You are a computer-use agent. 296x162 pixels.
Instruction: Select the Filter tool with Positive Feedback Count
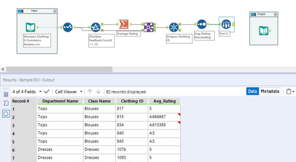coord(95,27)
